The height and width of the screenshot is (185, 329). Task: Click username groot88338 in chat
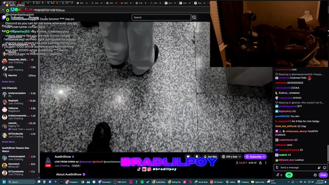tap(282, 116)
